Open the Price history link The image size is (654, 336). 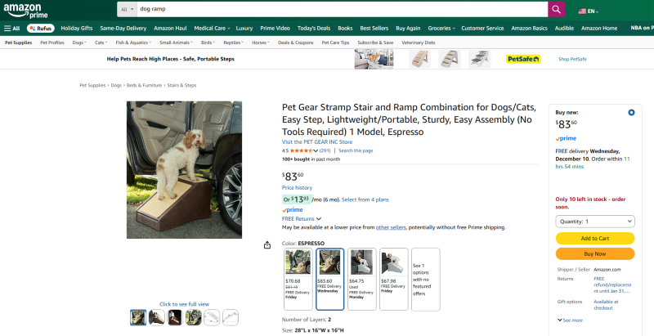(x=297, y=188)
